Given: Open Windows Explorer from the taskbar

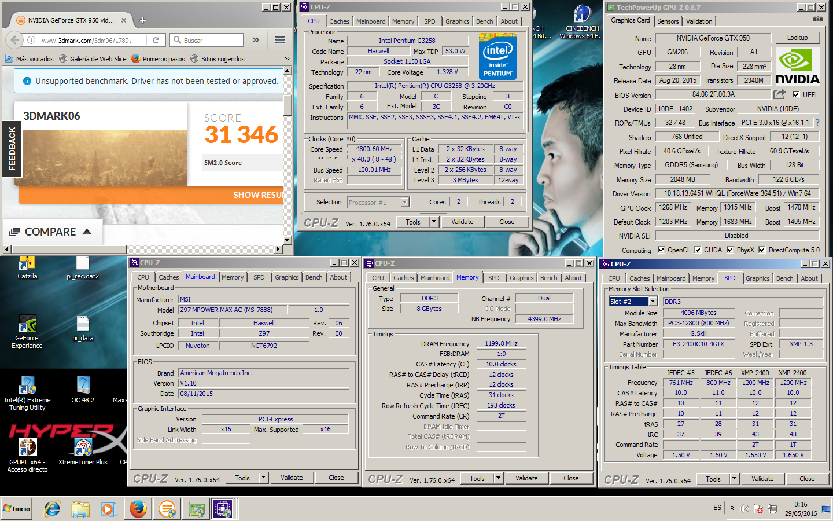Looking at the screenshot, I should 80,509.
